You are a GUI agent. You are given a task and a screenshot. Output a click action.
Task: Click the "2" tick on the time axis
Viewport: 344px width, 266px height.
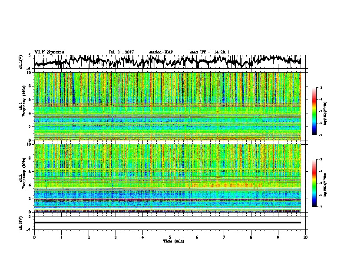(x=89, y=237)
